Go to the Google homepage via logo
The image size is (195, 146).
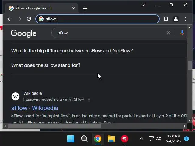[23, 33]
